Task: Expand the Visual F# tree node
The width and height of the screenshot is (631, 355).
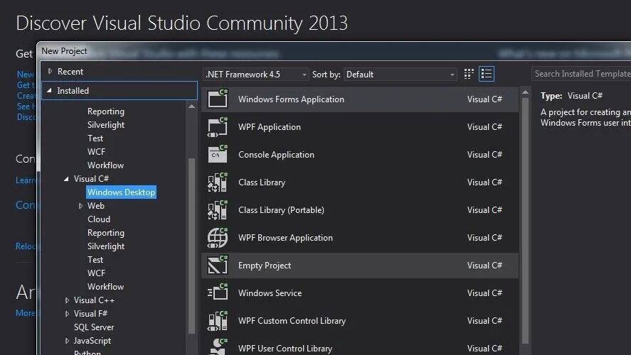Action: coord(67,314)
